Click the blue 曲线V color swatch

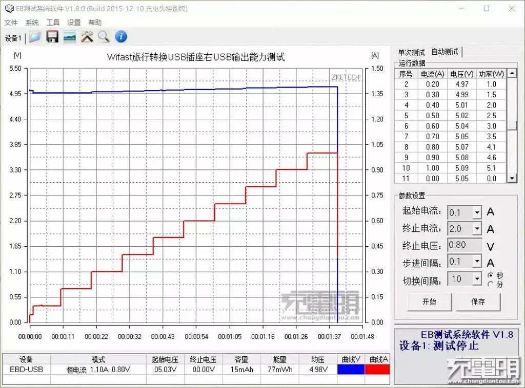[351, 369]
